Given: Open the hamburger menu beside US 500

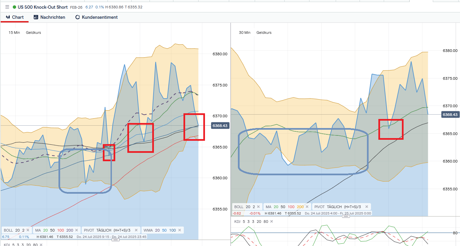Looking at the screenshot, I should point(7,7).
